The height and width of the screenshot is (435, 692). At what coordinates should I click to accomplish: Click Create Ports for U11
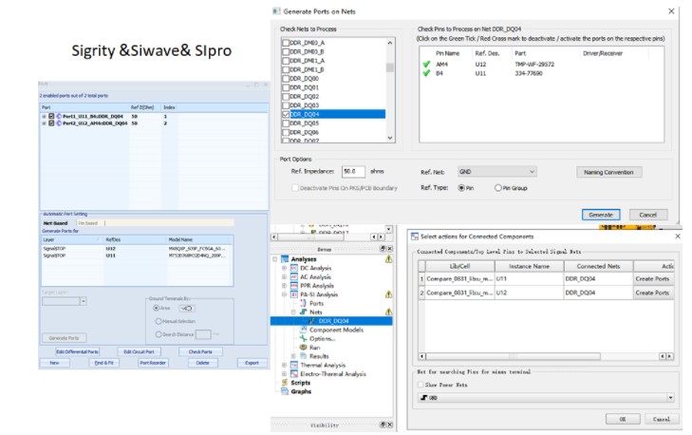click(x=652, y=279)
